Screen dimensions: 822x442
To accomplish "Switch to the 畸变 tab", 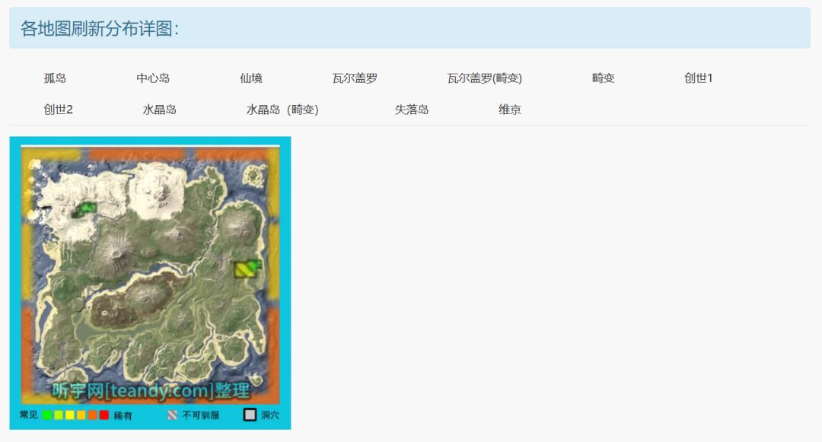I will pos(604,78).
